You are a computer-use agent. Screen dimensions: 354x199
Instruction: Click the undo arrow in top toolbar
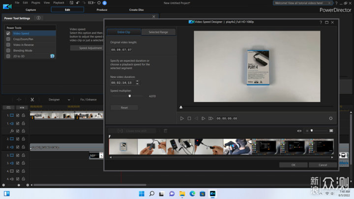78,3
